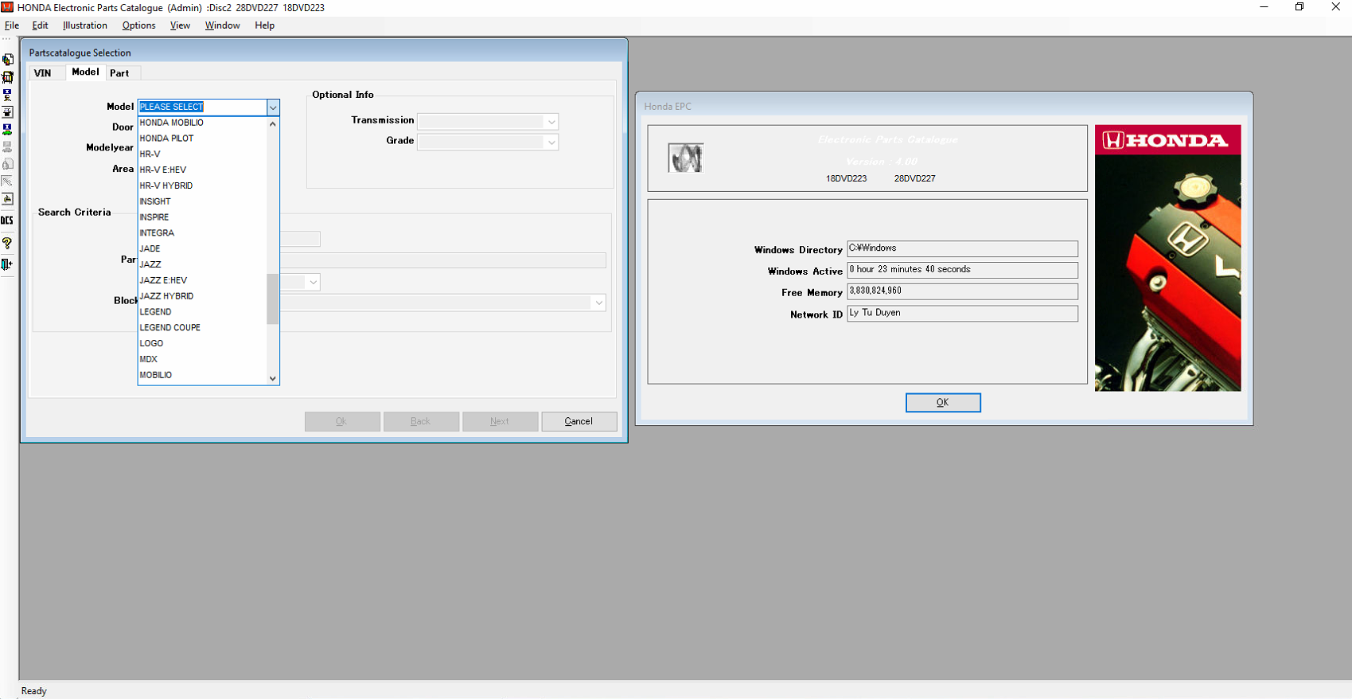Image resolution: width=1352 pixels, height=699 pixels.
Task: Click the exit door icon
Action: pos(7,264)
